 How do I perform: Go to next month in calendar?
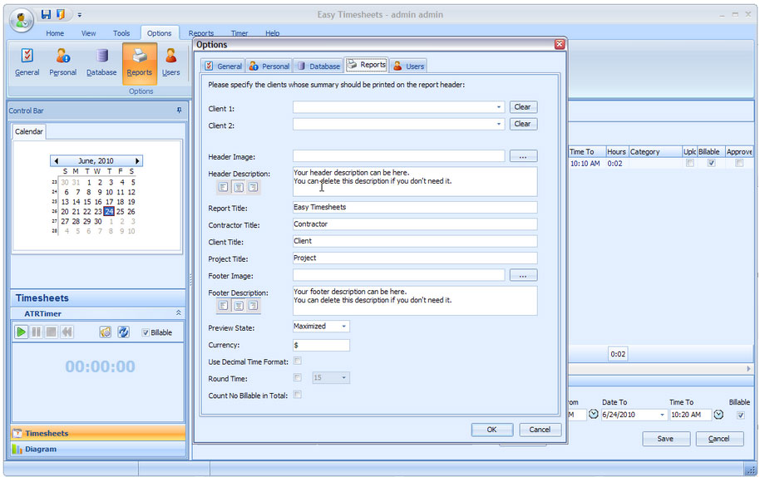point(138,160)
